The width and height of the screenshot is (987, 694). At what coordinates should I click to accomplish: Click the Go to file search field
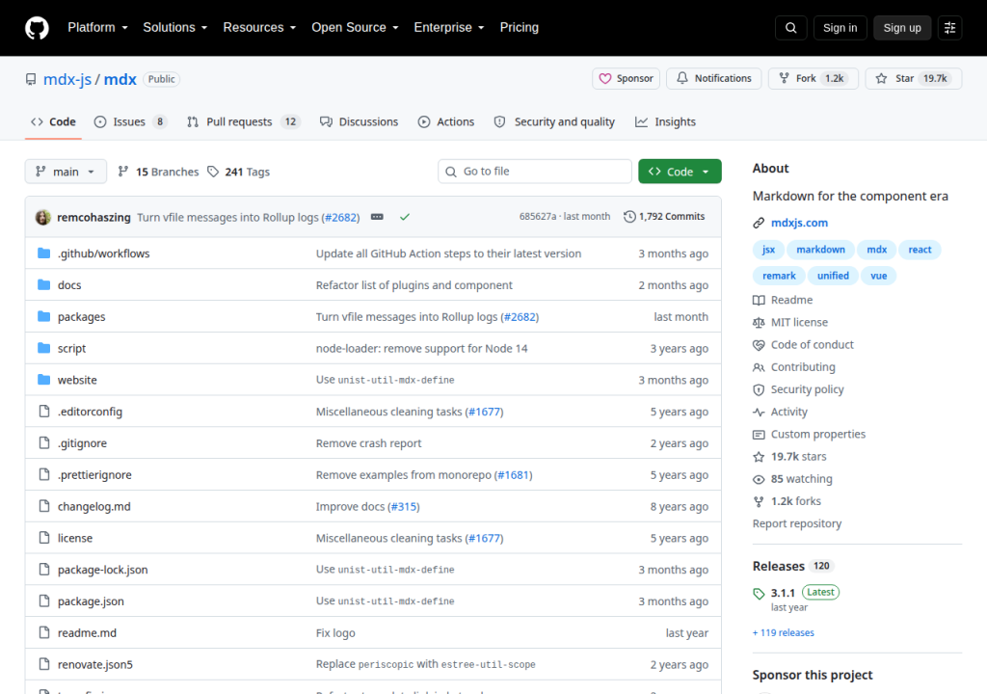pos(534,172)
